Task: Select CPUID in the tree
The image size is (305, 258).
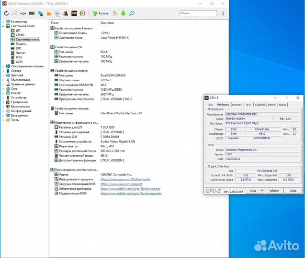Action: (20, 35)
